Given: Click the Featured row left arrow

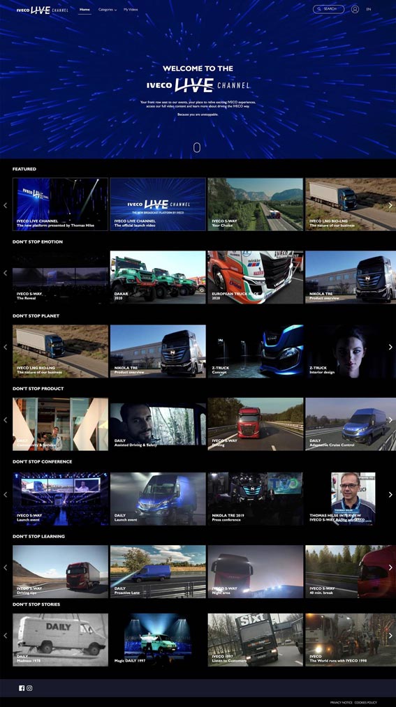Looking at the screenshot, I should [6, 205].
